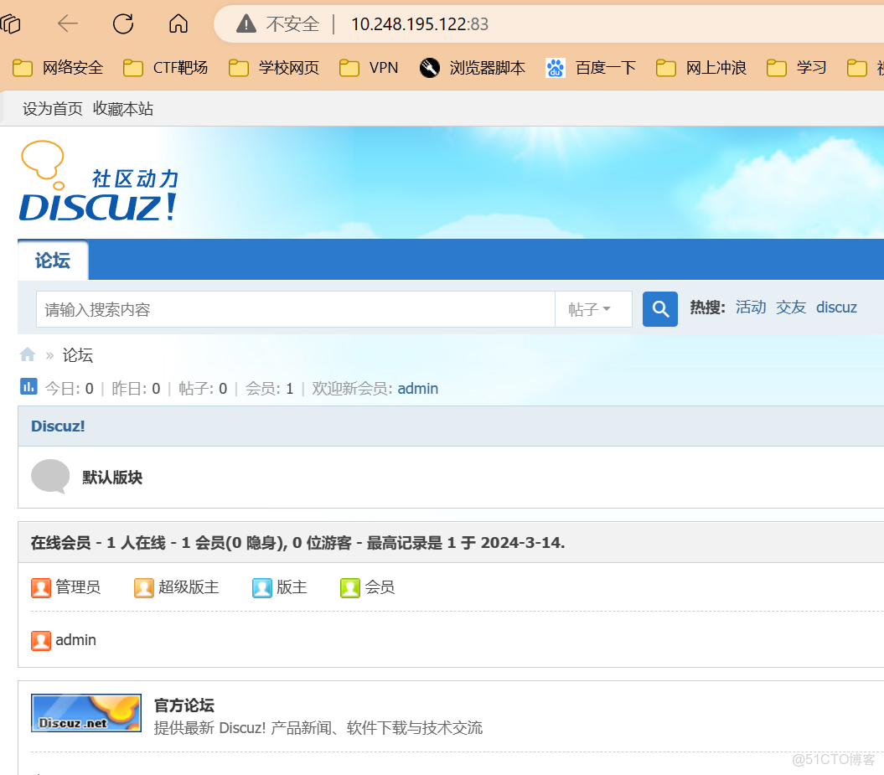Click the blue search magnifier button
This screenshot has width=884, height=775.
click(660, 309)
